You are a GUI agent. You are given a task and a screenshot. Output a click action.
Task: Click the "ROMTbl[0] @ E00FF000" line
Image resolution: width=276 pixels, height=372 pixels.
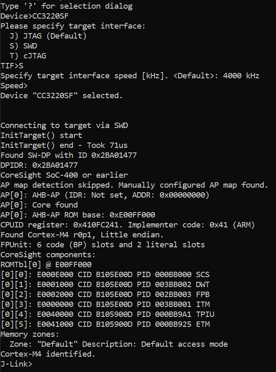(x=46, y=265)
